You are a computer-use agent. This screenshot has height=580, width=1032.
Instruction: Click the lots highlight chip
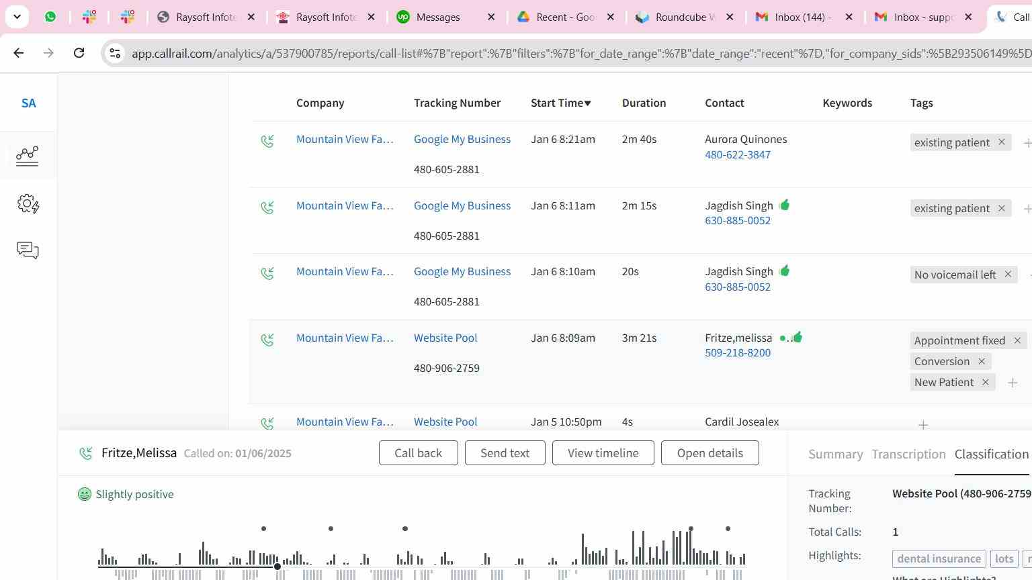(1004, 559)
